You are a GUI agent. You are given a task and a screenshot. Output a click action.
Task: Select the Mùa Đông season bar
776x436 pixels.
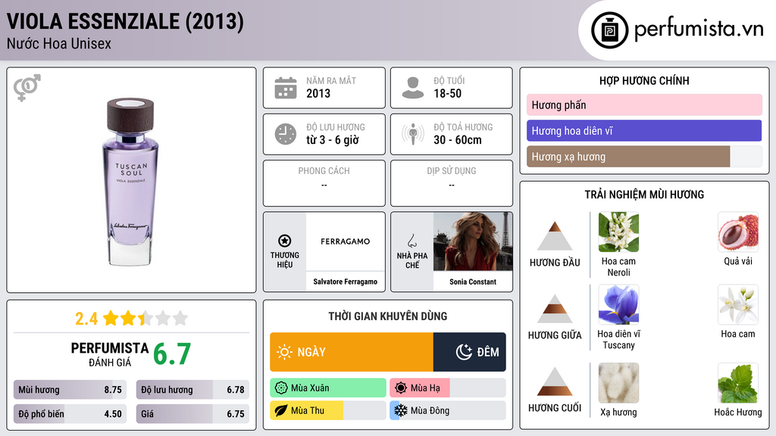[448, 411]
